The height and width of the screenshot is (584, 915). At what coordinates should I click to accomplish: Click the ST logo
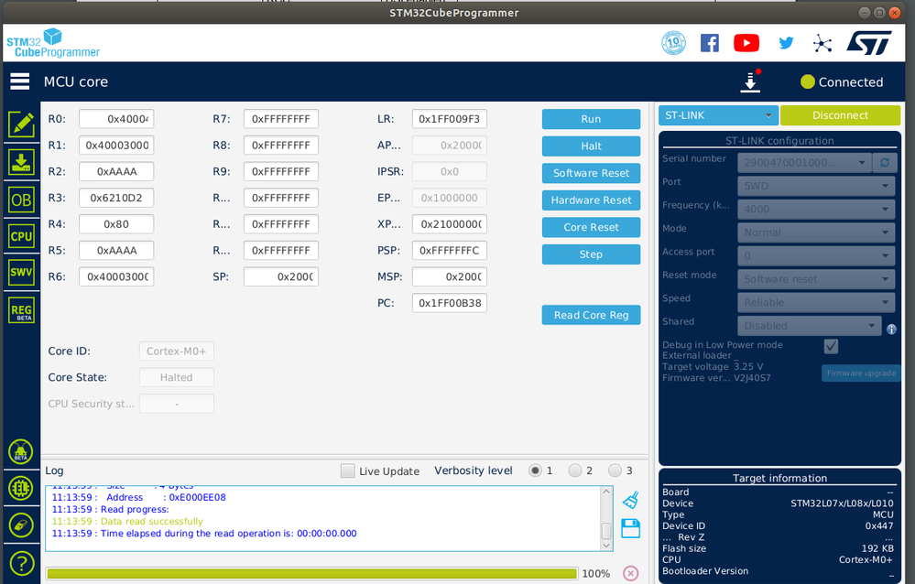click(x=869, y=43)
